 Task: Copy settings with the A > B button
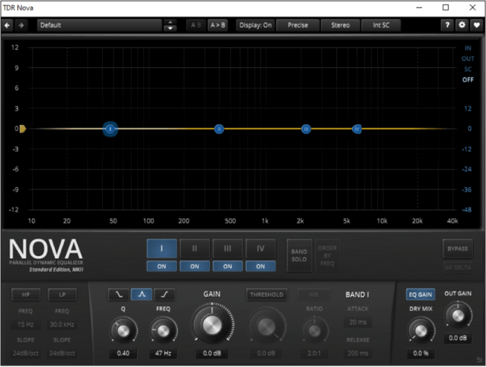tap(218, 26)
